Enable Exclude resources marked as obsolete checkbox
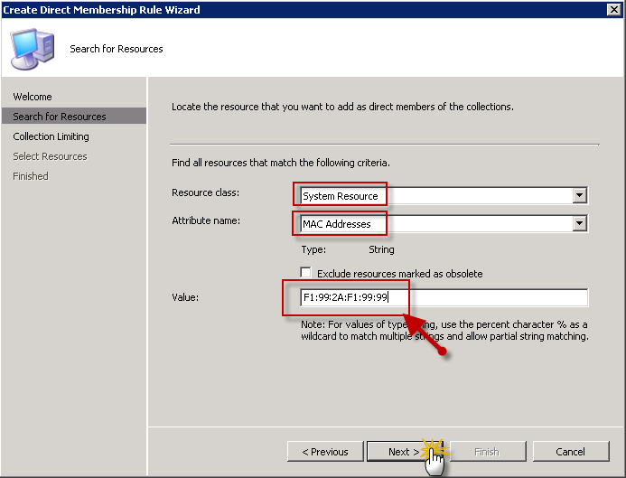The width and height of the screenshot is (626, 478). tap(306, 273)
